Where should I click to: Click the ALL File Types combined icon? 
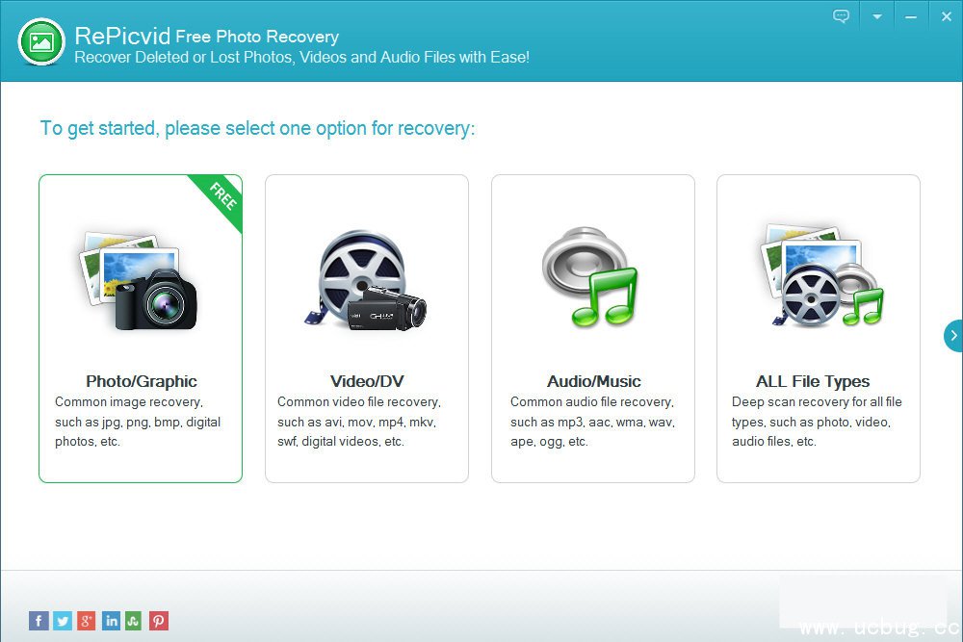[x=821, y=274]
